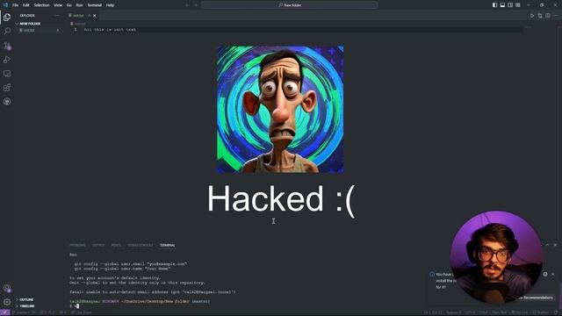
Task: Open the Run menu
Action: 79,5
